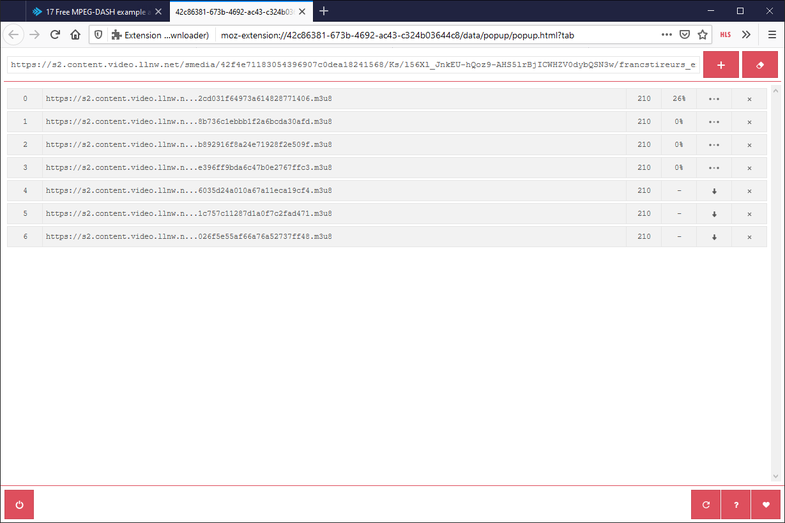785x523 pixels.
Task: Close the 17 Free MPEG-DASH tab
Action: point(158,11)
